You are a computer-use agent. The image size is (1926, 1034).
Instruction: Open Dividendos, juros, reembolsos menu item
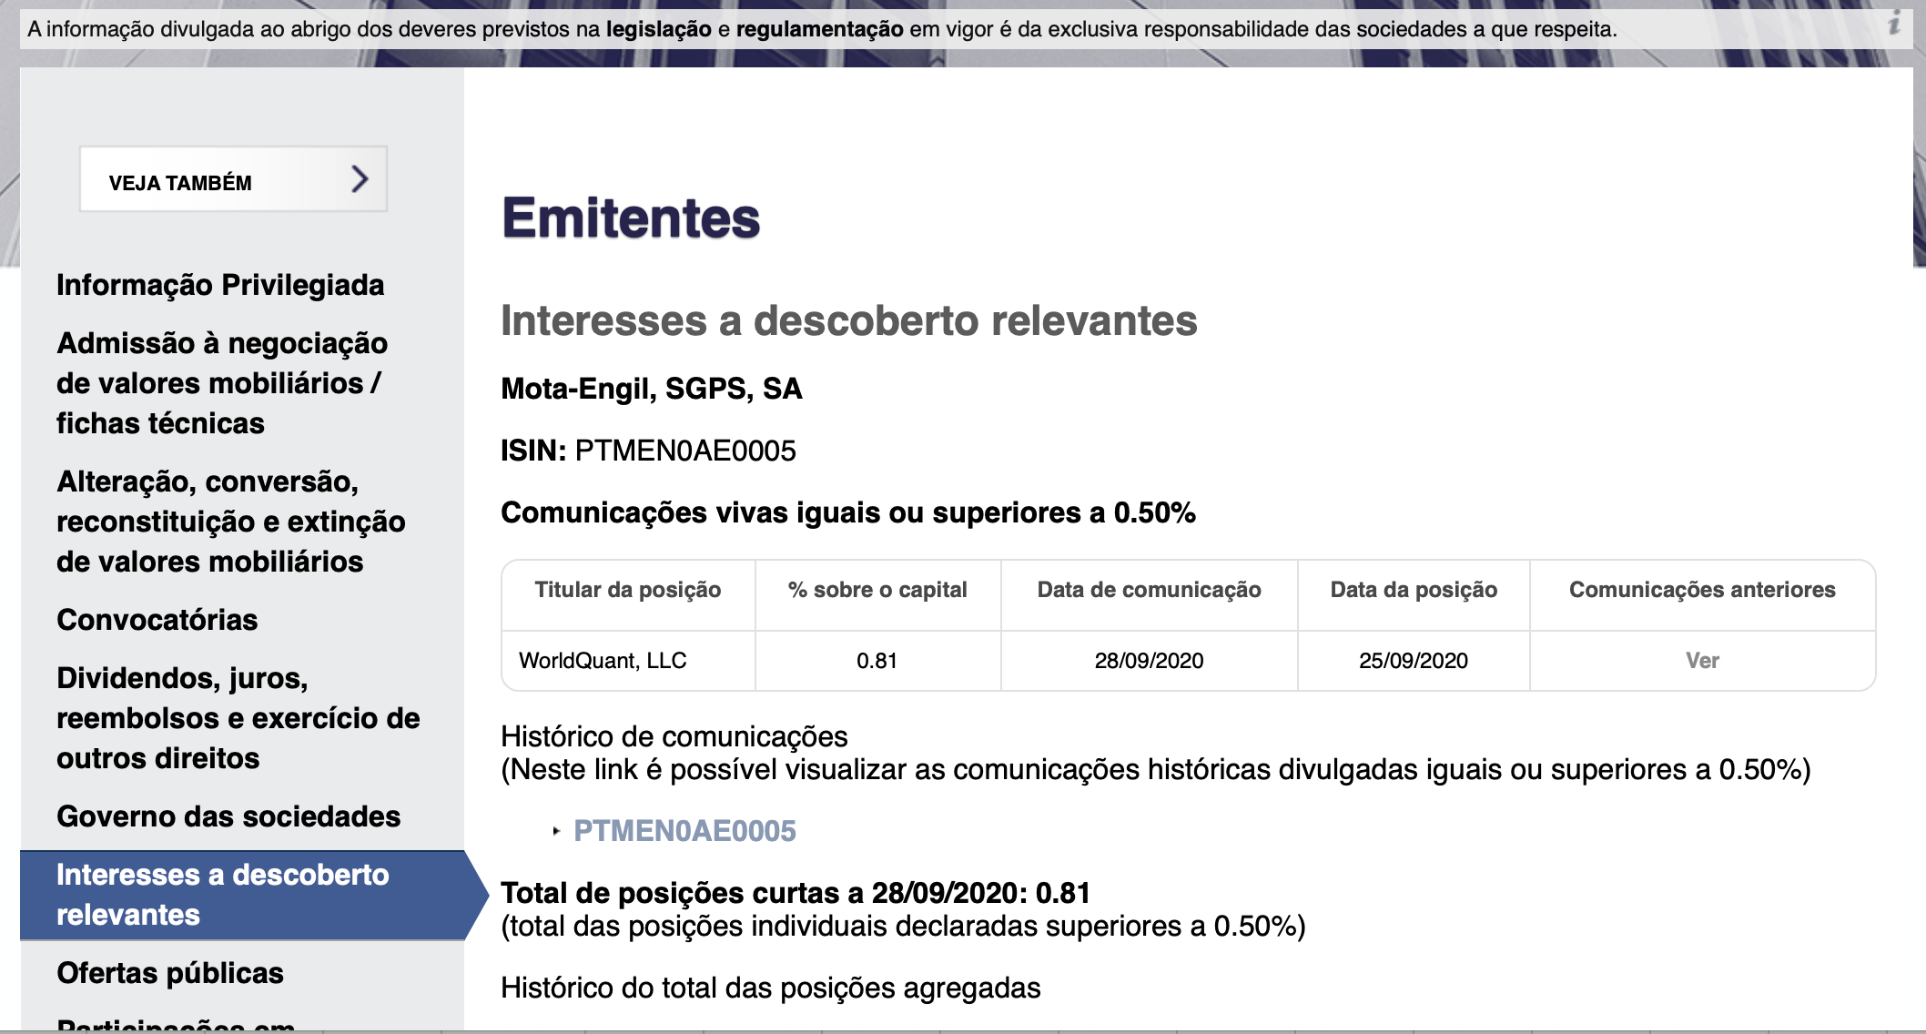pyautogui.click(x=238, y=718)
